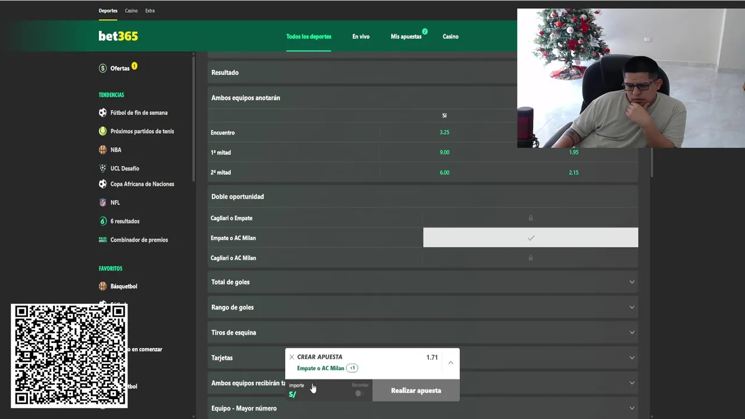Select 1ª mitad Sí odds 9.00

[445, 152]
